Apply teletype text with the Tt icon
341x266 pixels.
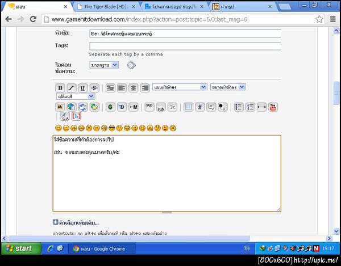point(172,107)
